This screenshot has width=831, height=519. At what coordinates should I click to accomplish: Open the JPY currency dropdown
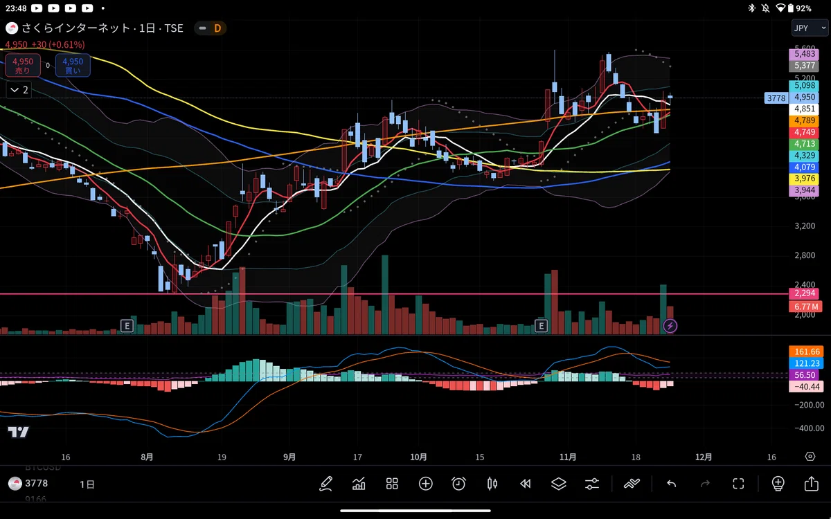click(810, 28)
